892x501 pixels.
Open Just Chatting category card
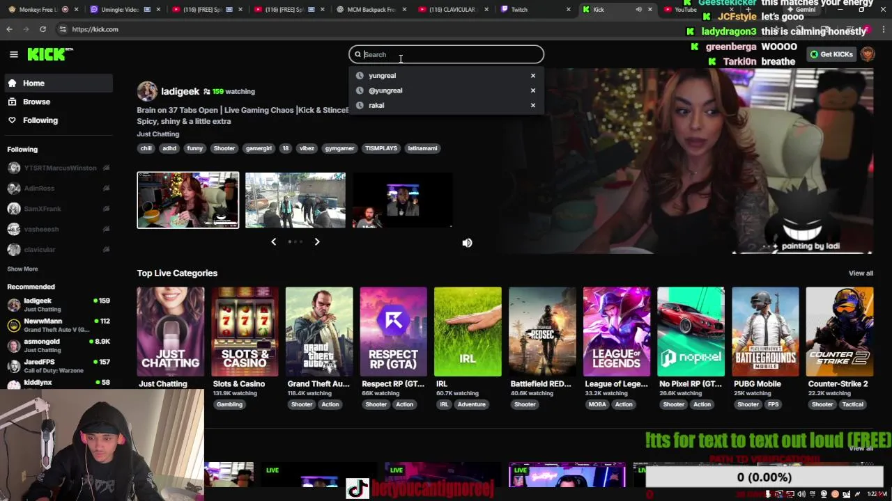(x=171, y=331)
